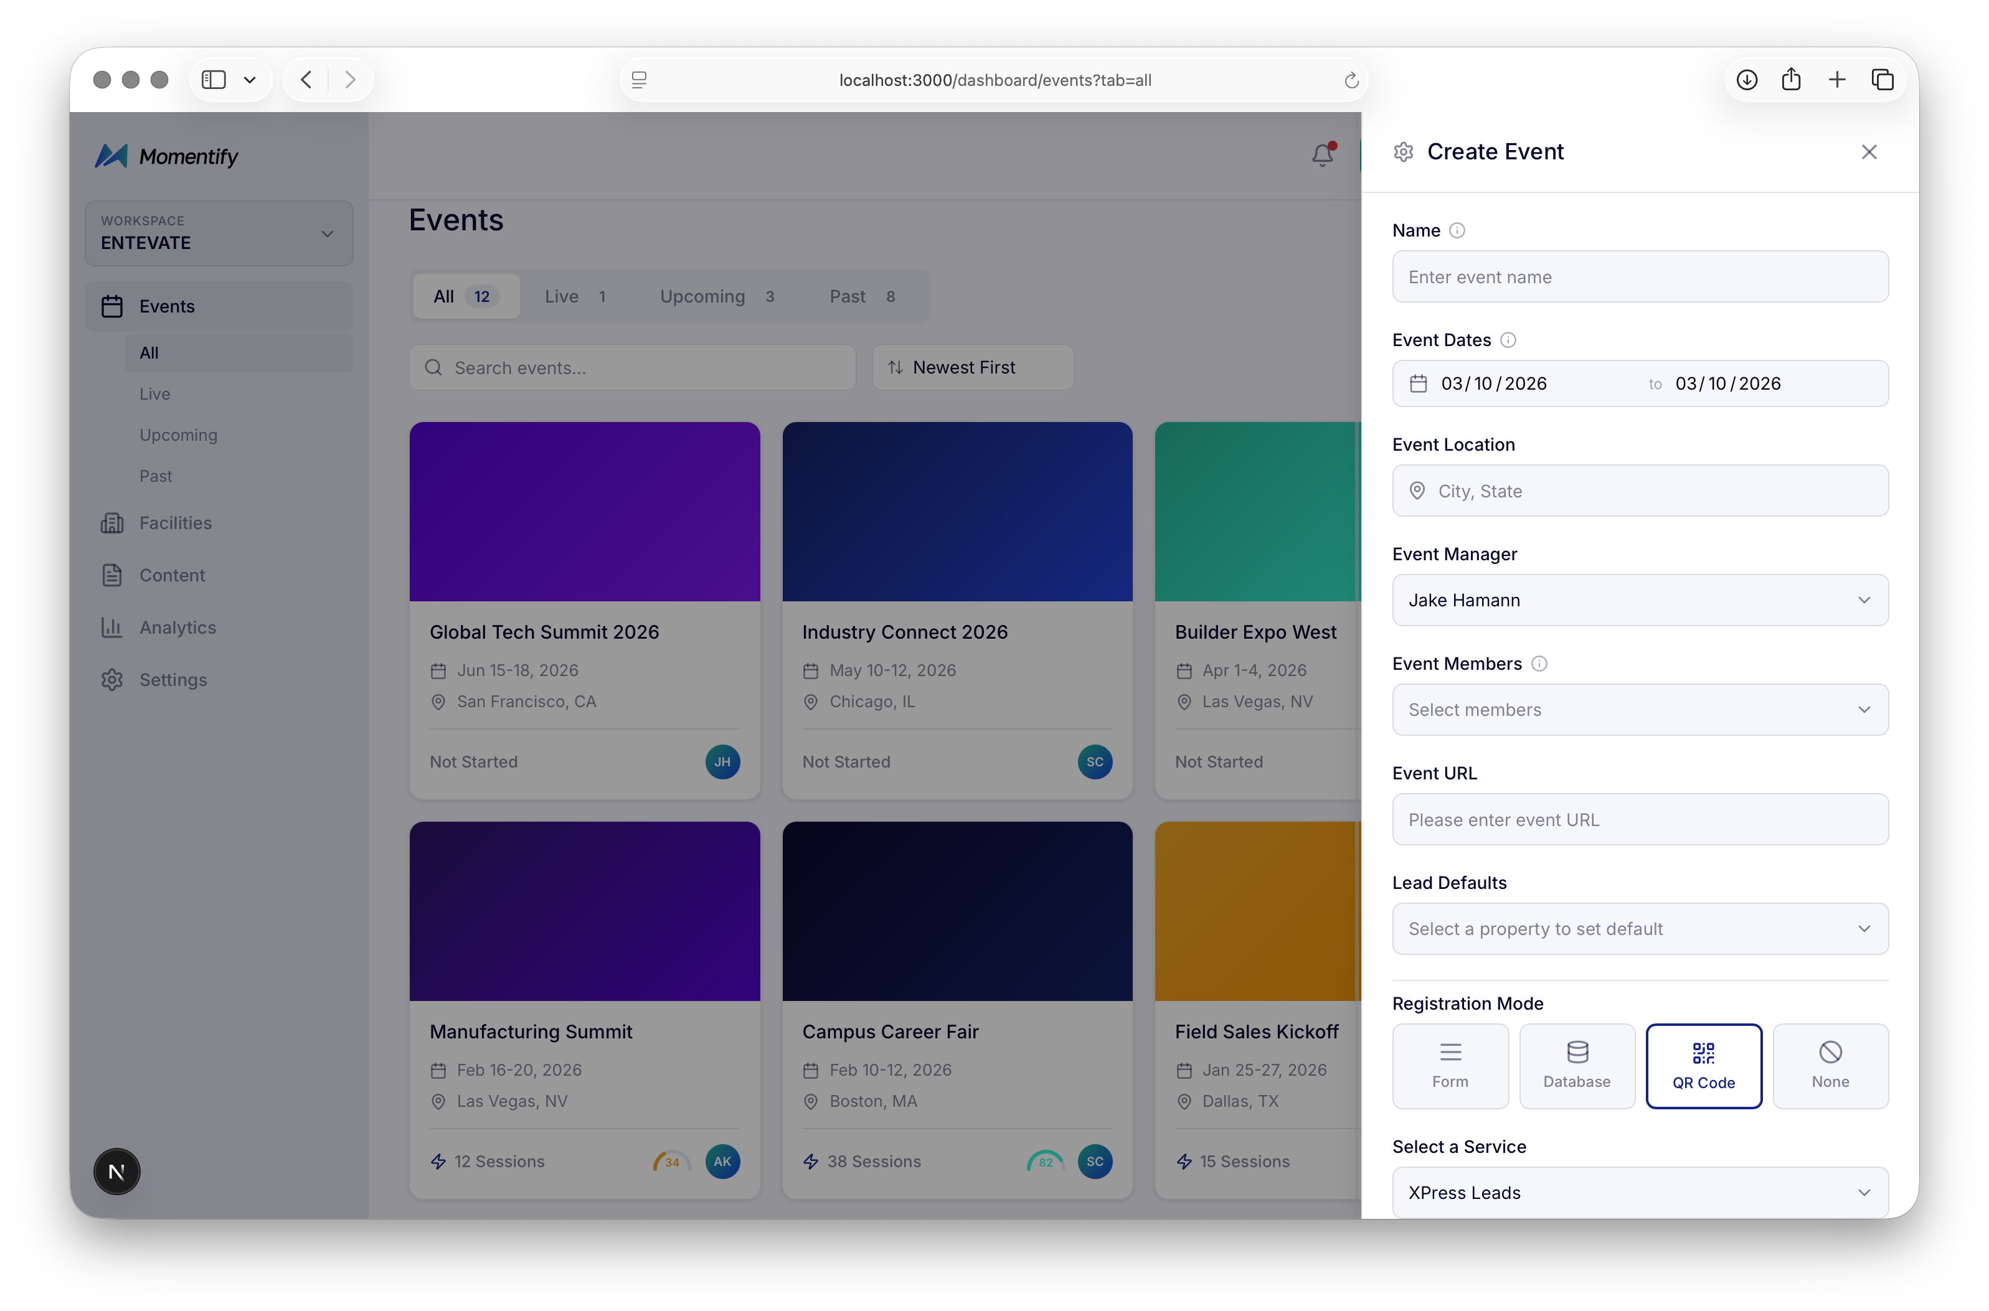Select Database as the registration mode
Image resolution: width=1989 pixels, height=1311 pixels.
(x=1577, y=1066)
